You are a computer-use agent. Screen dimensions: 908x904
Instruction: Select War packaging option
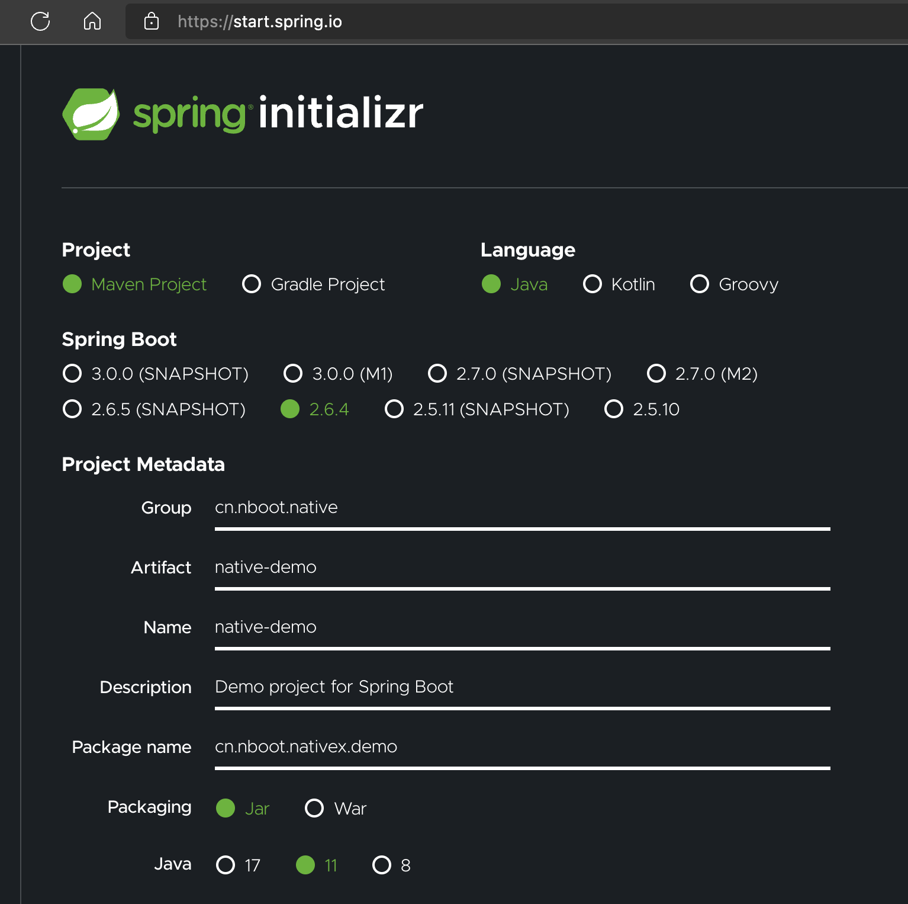point(314,809)
